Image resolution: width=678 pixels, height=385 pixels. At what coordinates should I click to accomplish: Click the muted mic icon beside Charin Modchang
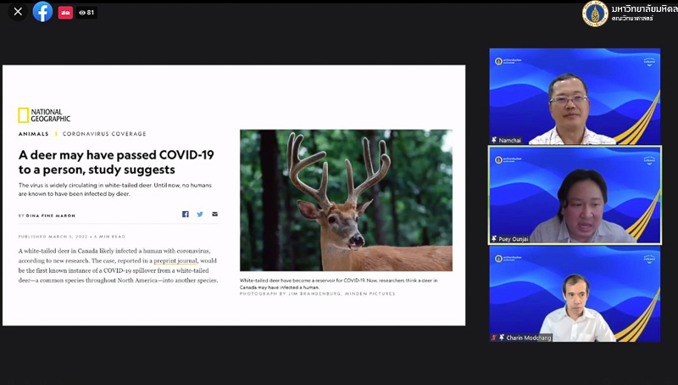click(494, 338)
